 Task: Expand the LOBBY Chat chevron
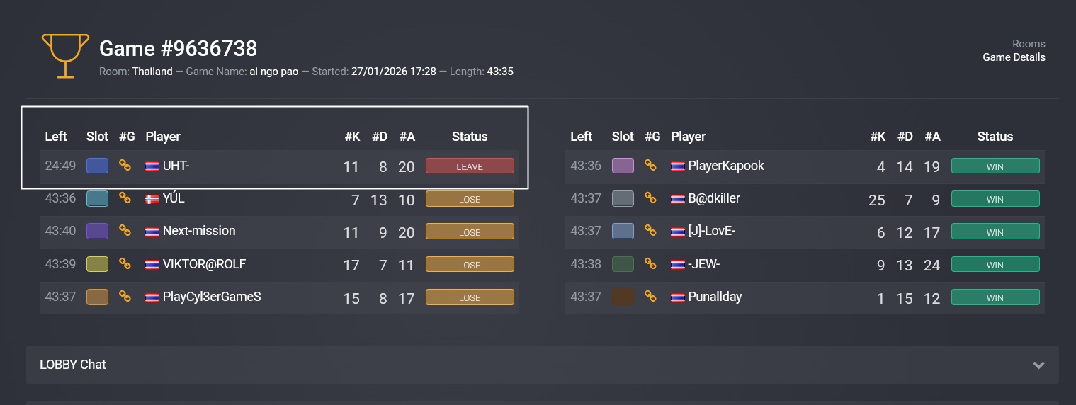(1038, 365)
